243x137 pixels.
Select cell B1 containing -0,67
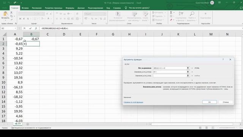tap(31, 39)
